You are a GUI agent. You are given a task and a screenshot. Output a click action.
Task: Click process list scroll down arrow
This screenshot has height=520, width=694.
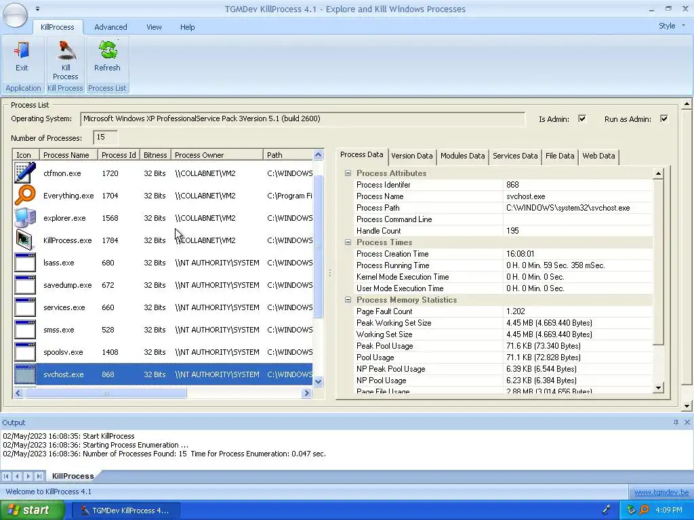point(319,381)
